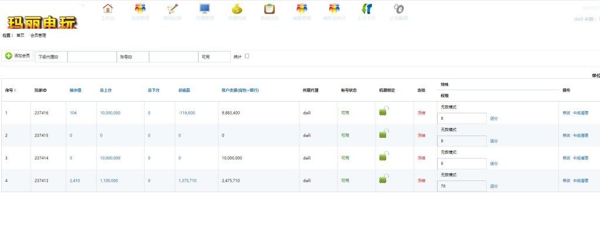
Task: Click the 会员管理 breadcrumb
Action: pos(38,36)
